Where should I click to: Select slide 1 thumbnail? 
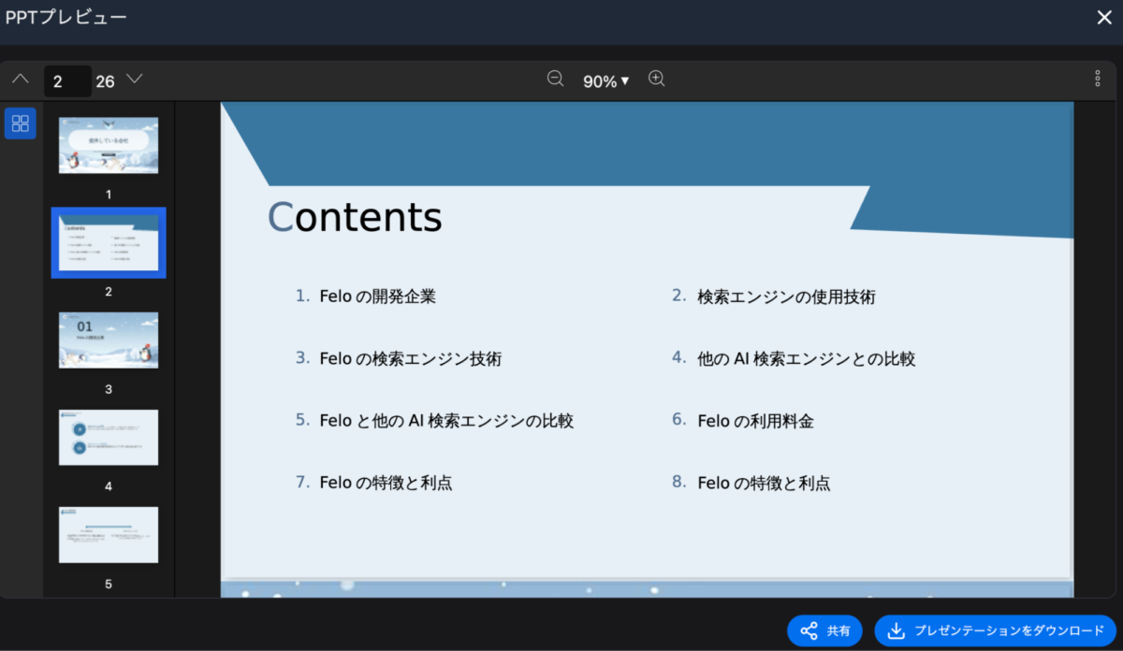pos(109,145)
